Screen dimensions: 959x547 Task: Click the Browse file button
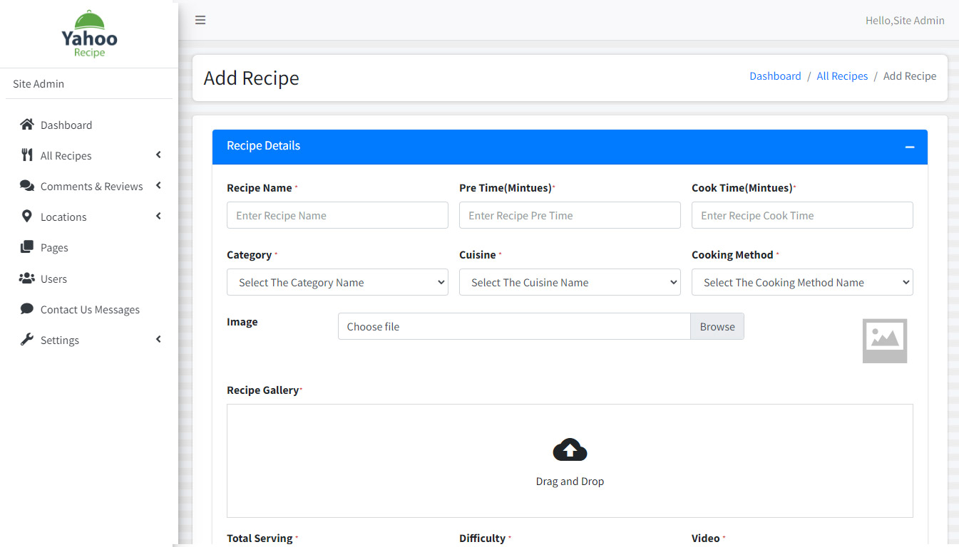[x=717, y=326]
